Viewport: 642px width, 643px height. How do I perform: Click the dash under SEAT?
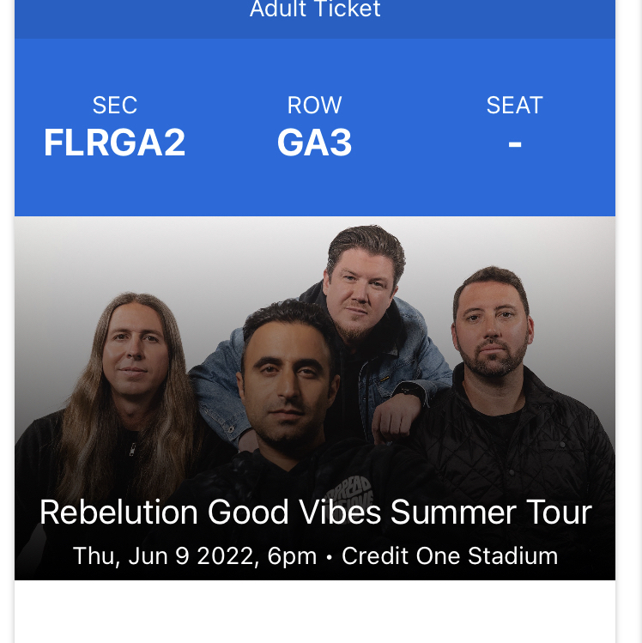click(515, 144)
